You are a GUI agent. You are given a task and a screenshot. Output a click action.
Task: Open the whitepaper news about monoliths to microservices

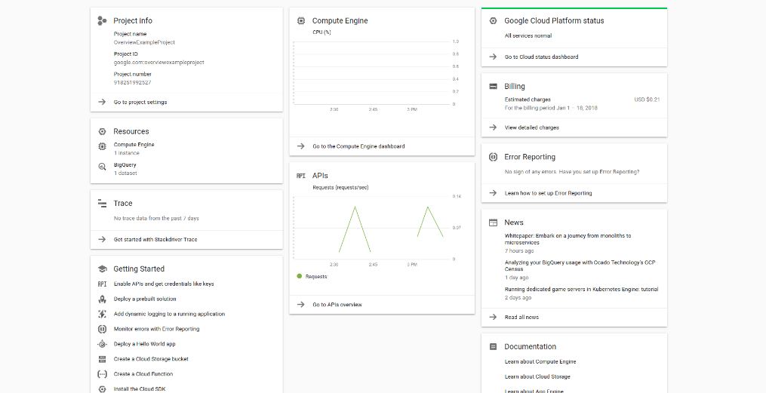(x=568, y=239)
